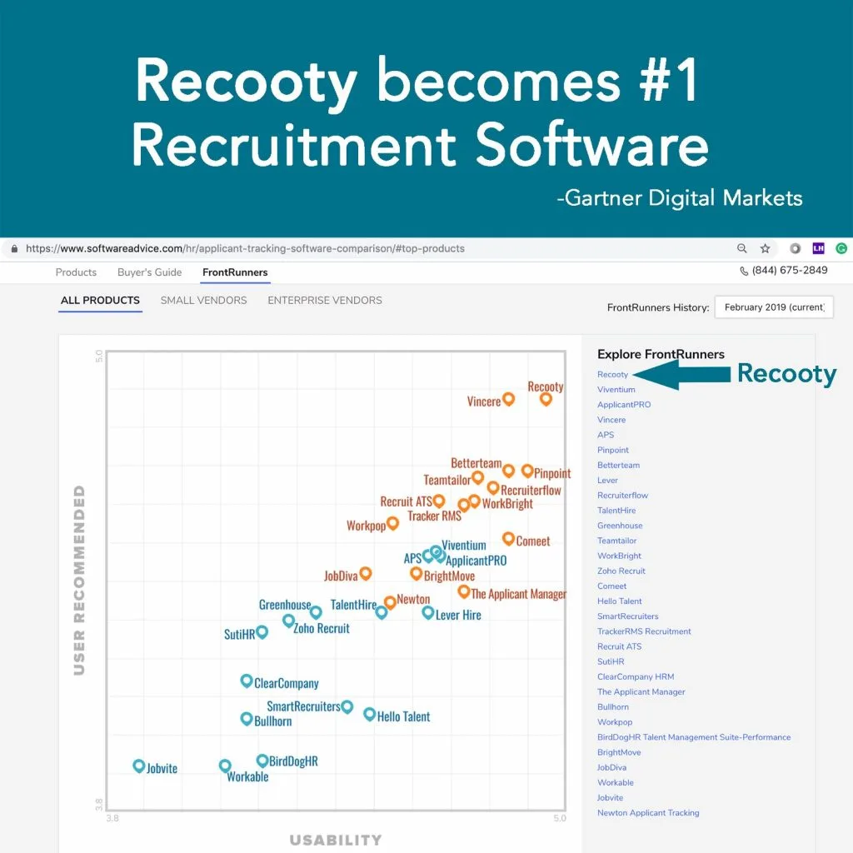This screenshot has height=853, width=853.
Task: Click the Lever Hire chart marker
Action: 428,613
